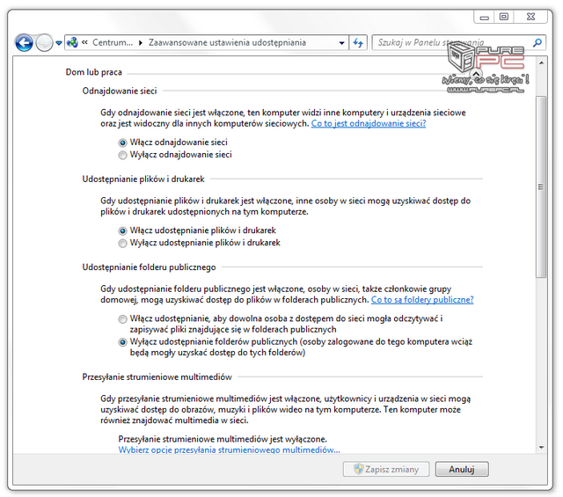The width and height of the screenshot is (563, 497).
Task: Click the Back navigation arrow
Action: [24, 43]
